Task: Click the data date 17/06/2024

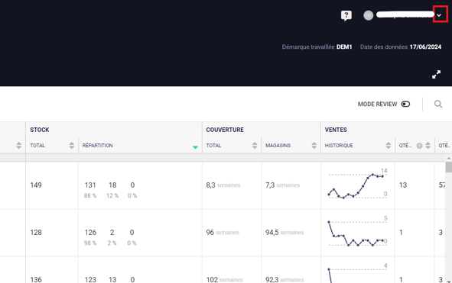Action: [425, 47]
